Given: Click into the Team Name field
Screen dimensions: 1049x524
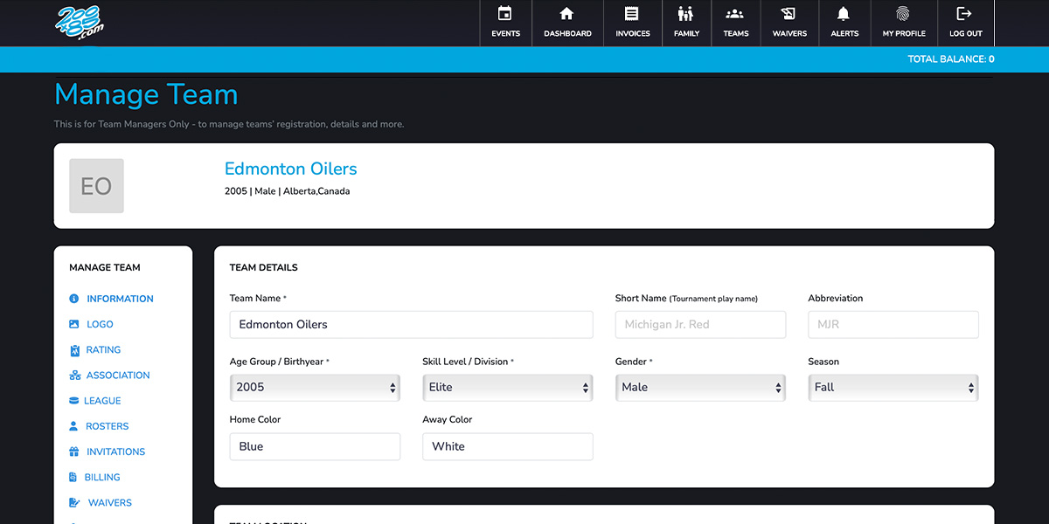Looking at the screenshot, I should 411,324.
